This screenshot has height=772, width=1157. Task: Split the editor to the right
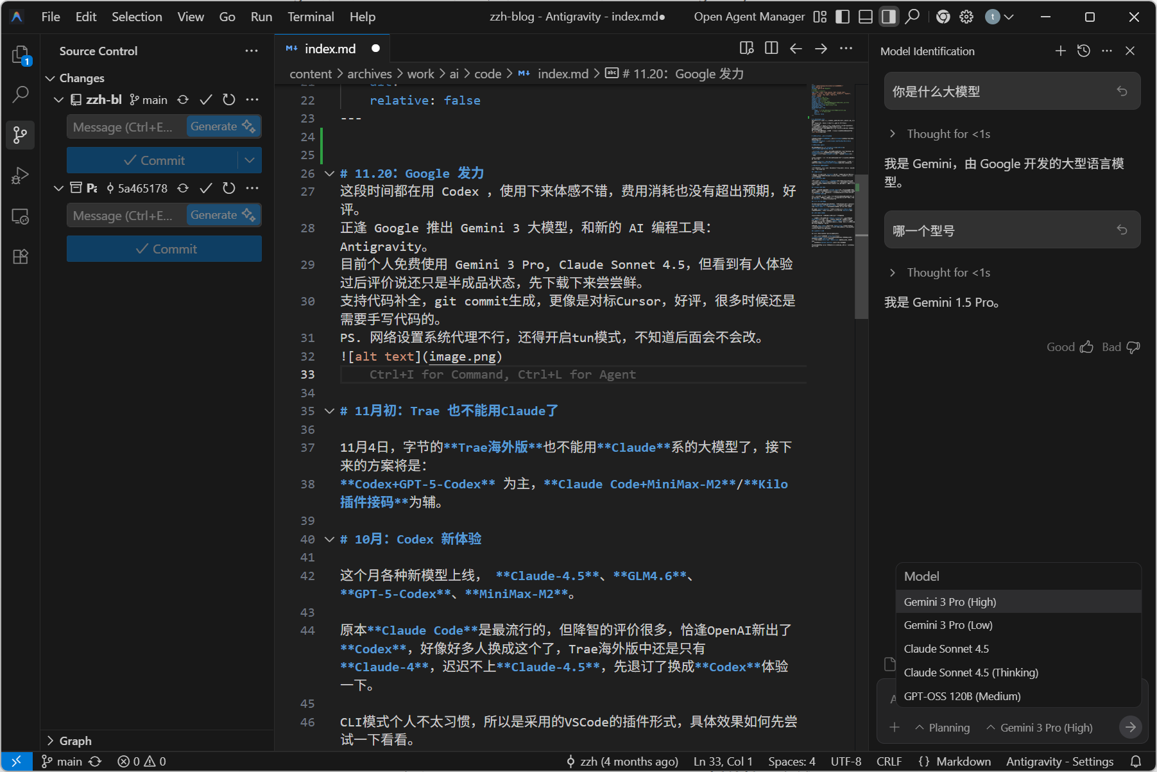[771, 47]
